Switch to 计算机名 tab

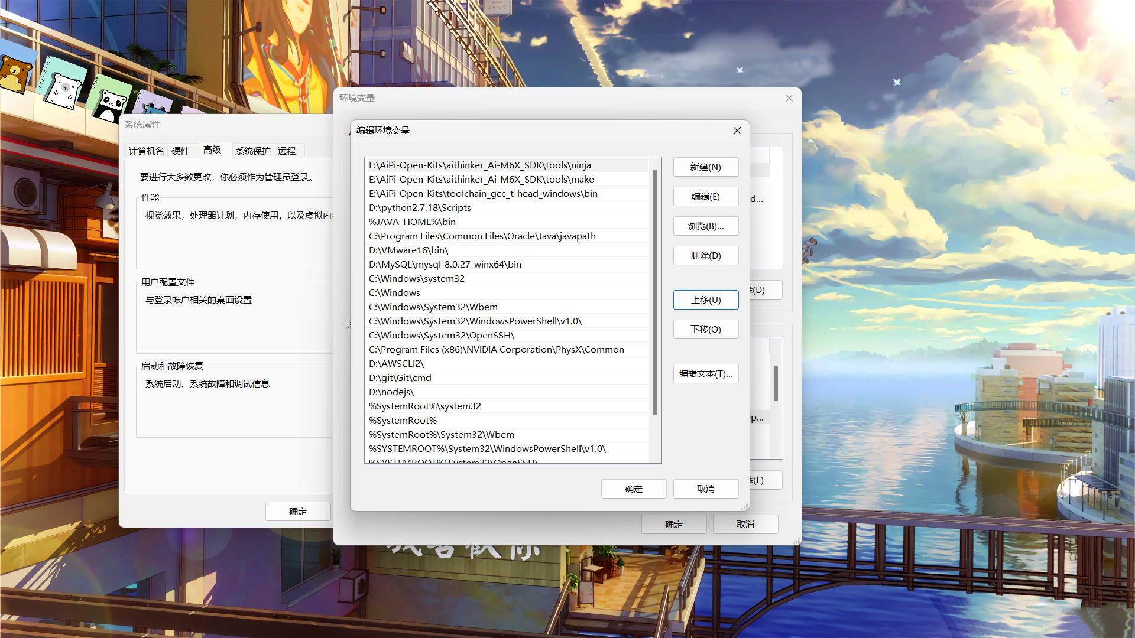click(x=146, y=151)
